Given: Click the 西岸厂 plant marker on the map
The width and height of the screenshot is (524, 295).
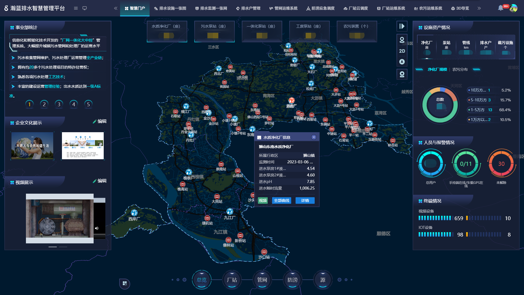Looking at the screenshot, I should (x=134, y=213).
